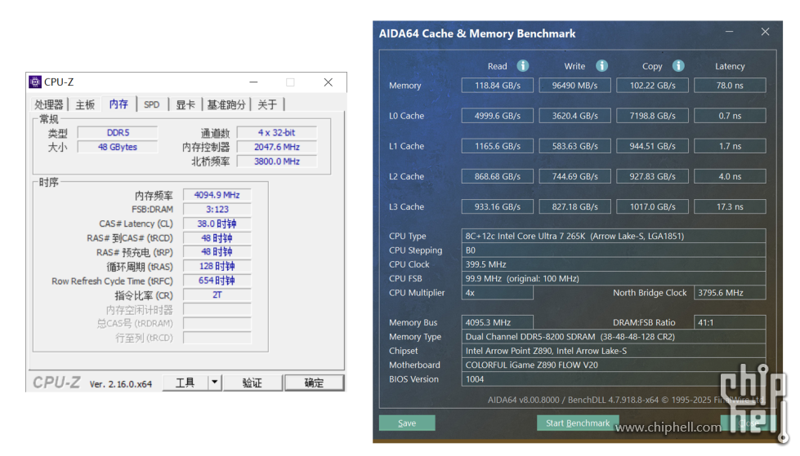Click the 验证 button
Screen dimensions: 800x456
tap(252, 383)
